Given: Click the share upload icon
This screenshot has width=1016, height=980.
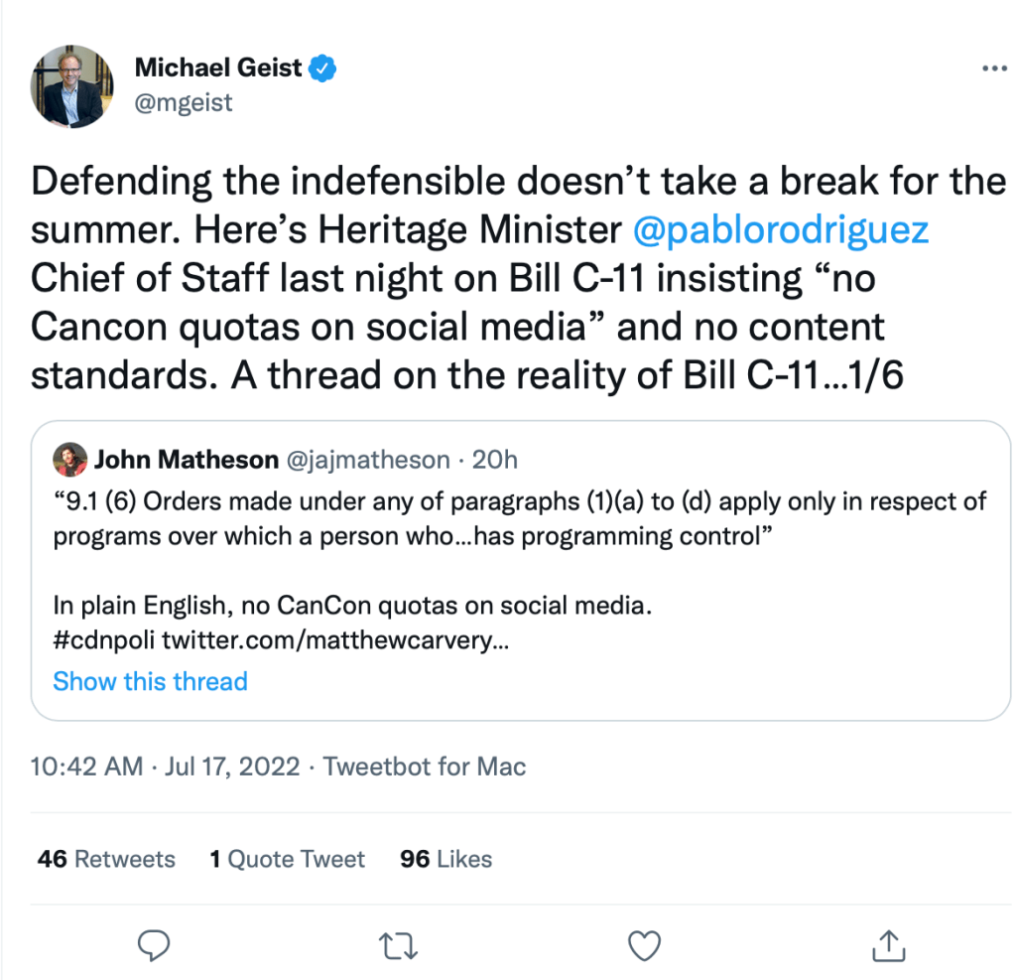Looking at the screenshot, I should 889,944.
